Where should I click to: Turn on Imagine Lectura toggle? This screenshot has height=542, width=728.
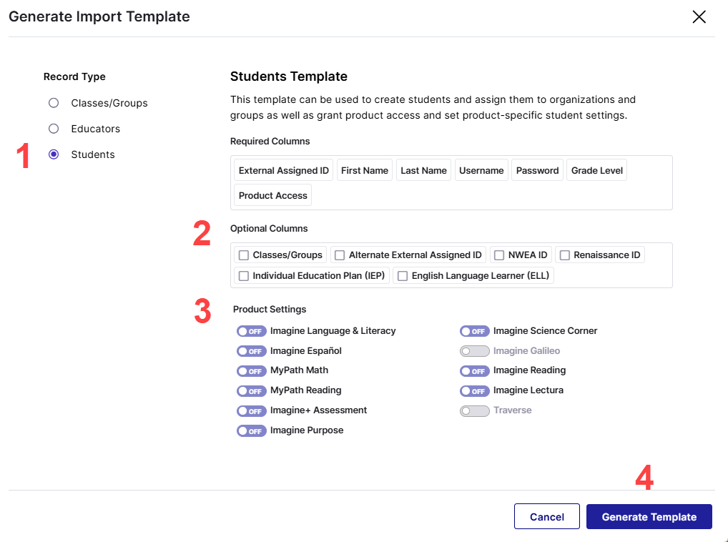pyautogui.click(x=475, y=391)
